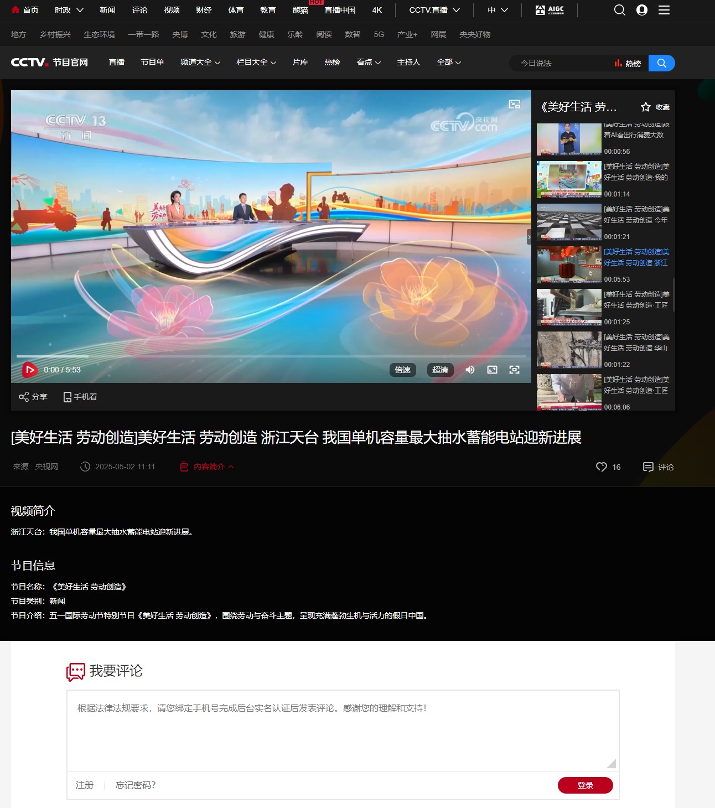Image resolution: width=715 pixels, height=808 pixels.
Task: Go to the 节目单 menu item
Action: pos(152,63)
